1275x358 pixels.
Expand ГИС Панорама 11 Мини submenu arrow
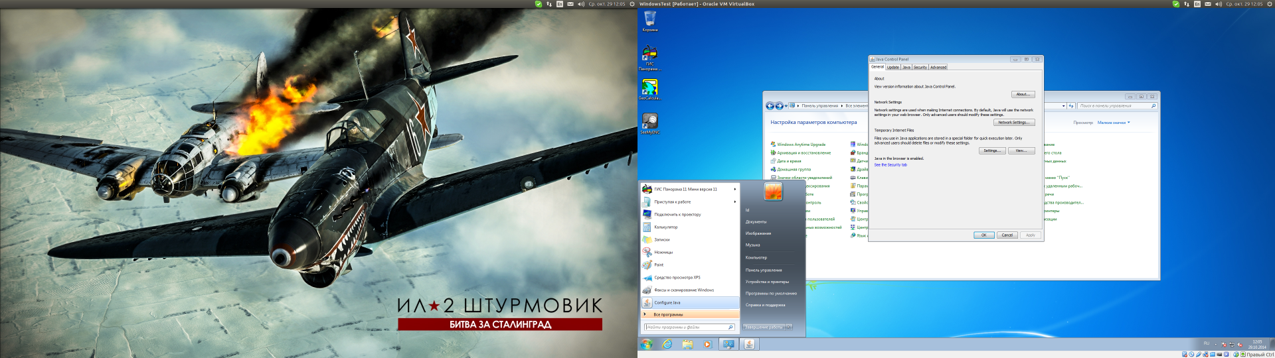click(734, 189)
